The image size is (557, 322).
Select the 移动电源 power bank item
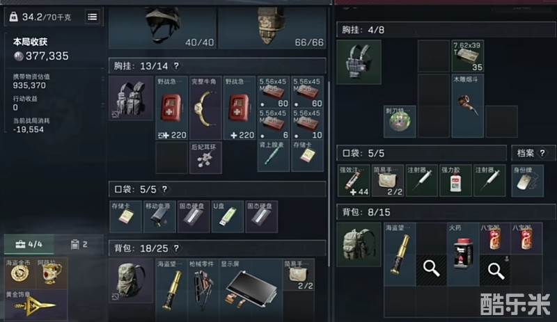[159, 216]
